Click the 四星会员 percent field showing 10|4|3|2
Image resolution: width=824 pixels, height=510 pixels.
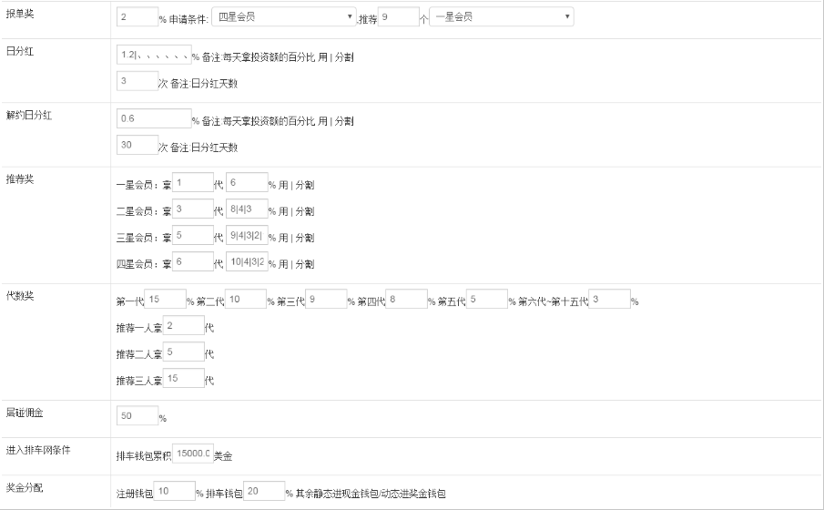(247, 261)
